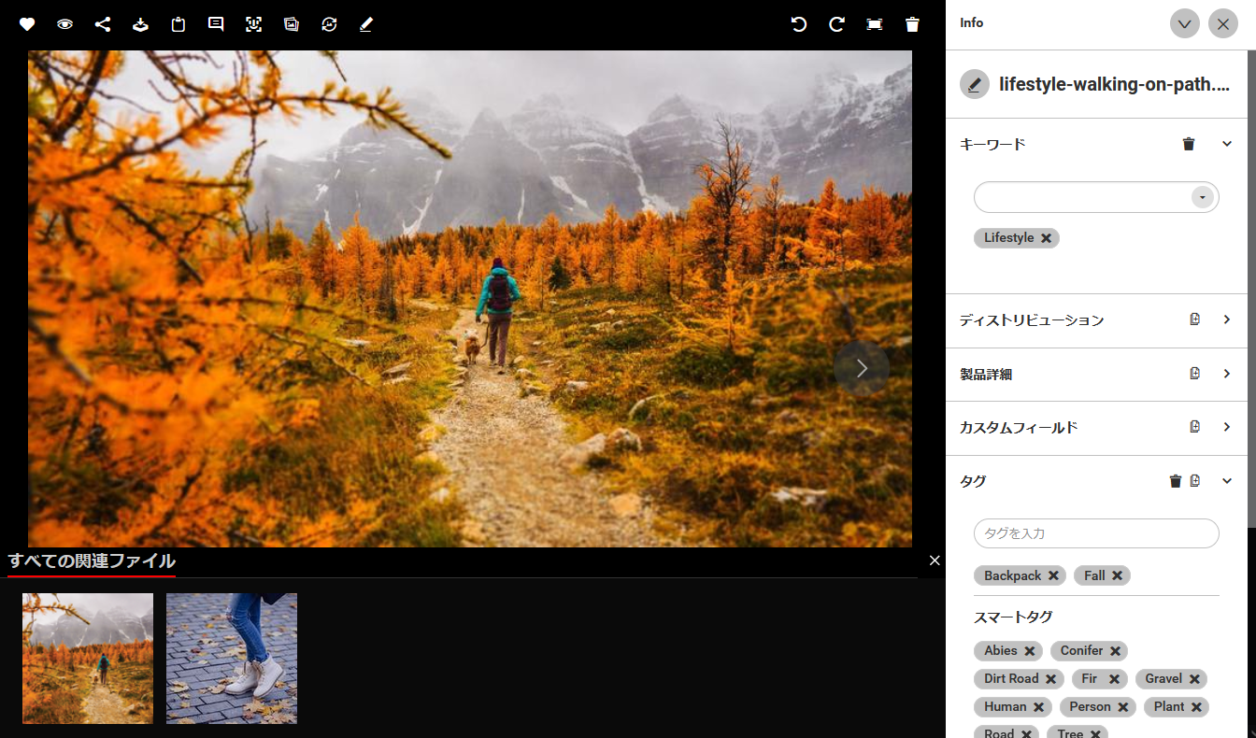Image resolution: width=1256 pixels, height=738 pixels.
Task: Remove the Lifestyle keyword chip
Action: click(x=1046, y=238)
